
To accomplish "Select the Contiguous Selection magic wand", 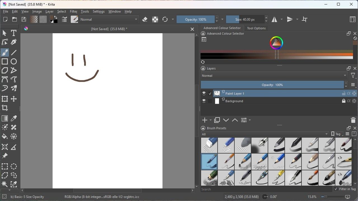I will pyautogui.click(x=5, y=184).
